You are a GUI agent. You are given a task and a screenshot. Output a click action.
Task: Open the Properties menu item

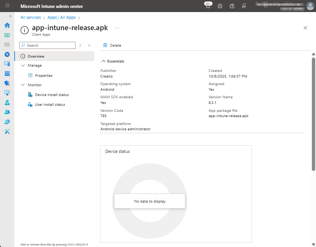click(43, 76)
